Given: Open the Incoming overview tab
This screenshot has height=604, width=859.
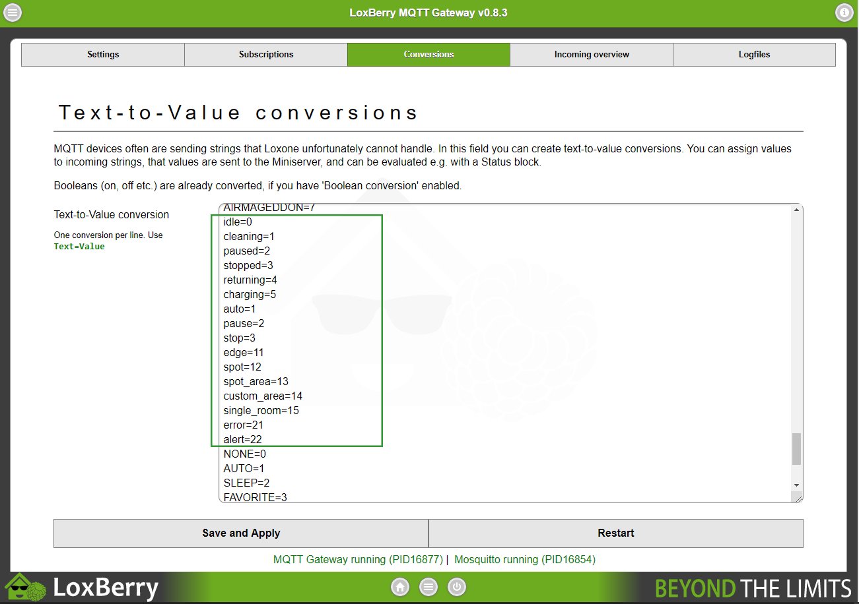Looking at the screenshot, I should coord(592,55).
